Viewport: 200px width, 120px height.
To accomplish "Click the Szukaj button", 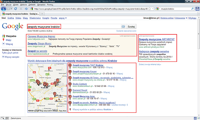I will pyautogui.click(x=131, y=27).
